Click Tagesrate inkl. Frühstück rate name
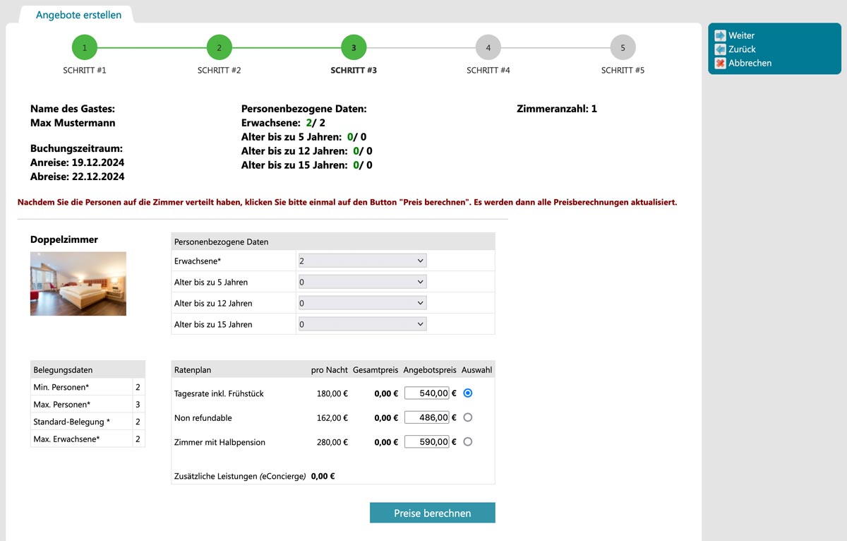Image resolution: width=847 pixels, height=541 pixels. click(219, 393)
